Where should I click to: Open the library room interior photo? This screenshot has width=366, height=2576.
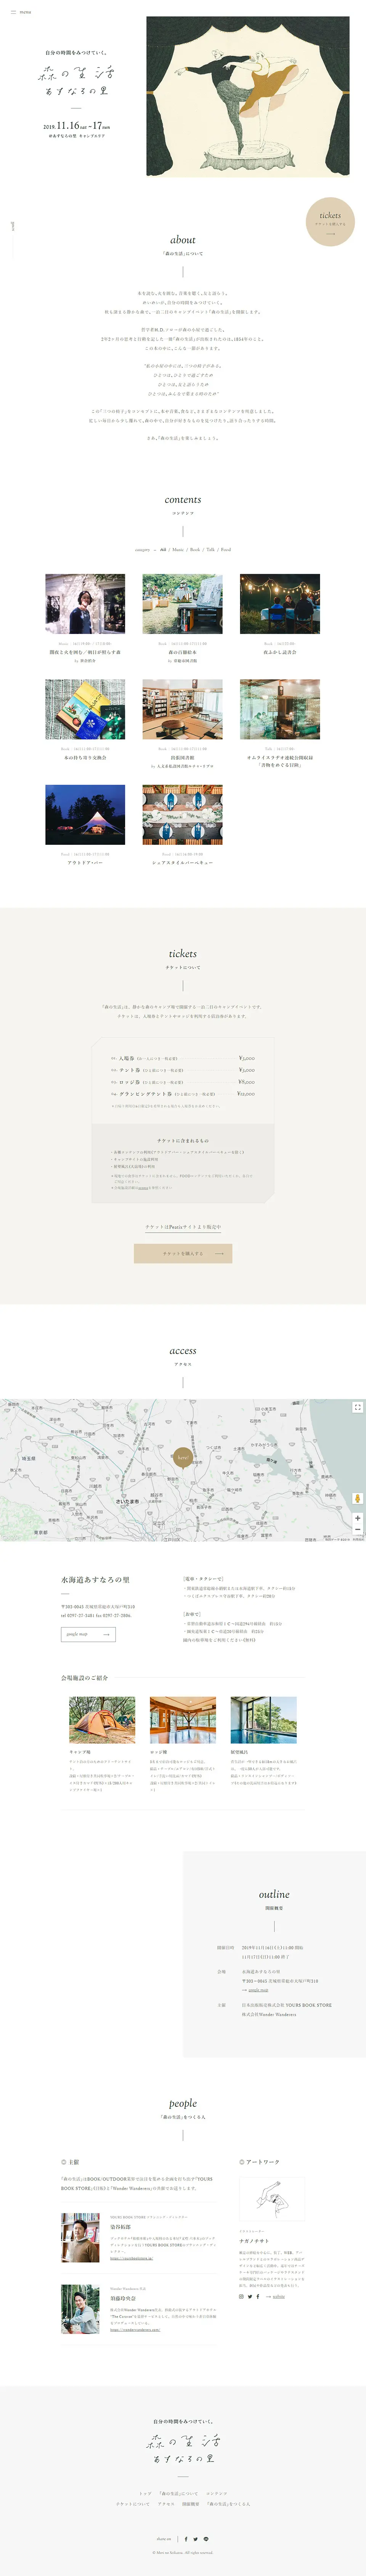click(182, 709)
